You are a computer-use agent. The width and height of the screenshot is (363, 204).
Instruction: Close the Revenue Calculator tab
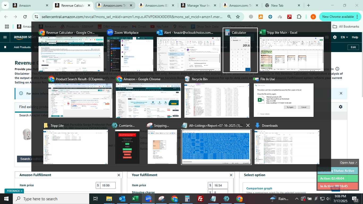(x=89, y=5)
